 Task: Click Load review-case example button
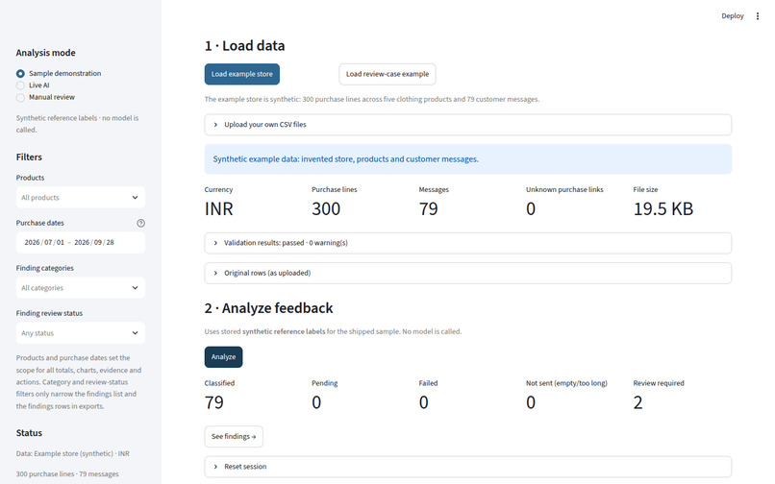(x=387, y=74)
